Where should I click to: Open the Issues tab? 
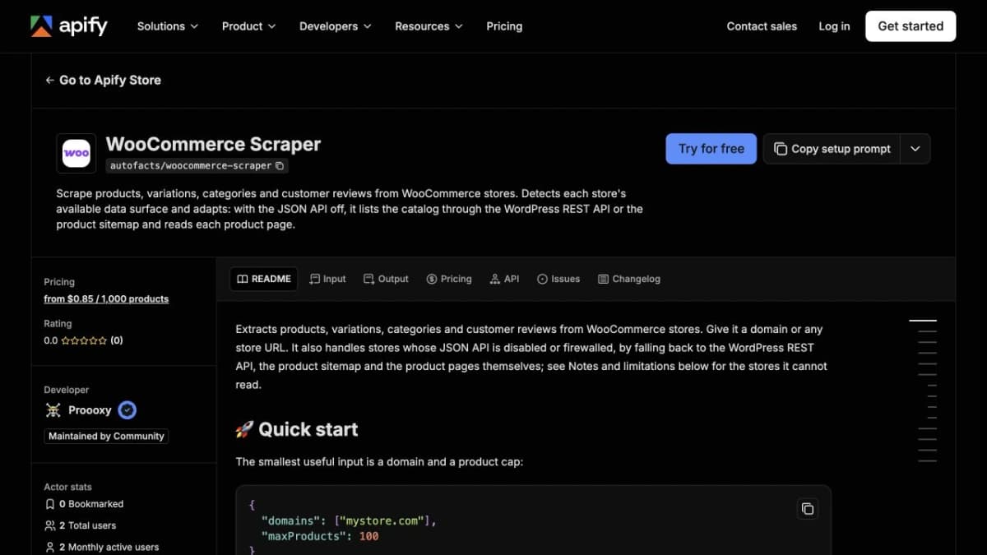558,279
